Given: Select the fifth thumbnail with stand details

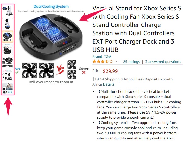Looking at the screenshot, I should click(8, 62).
